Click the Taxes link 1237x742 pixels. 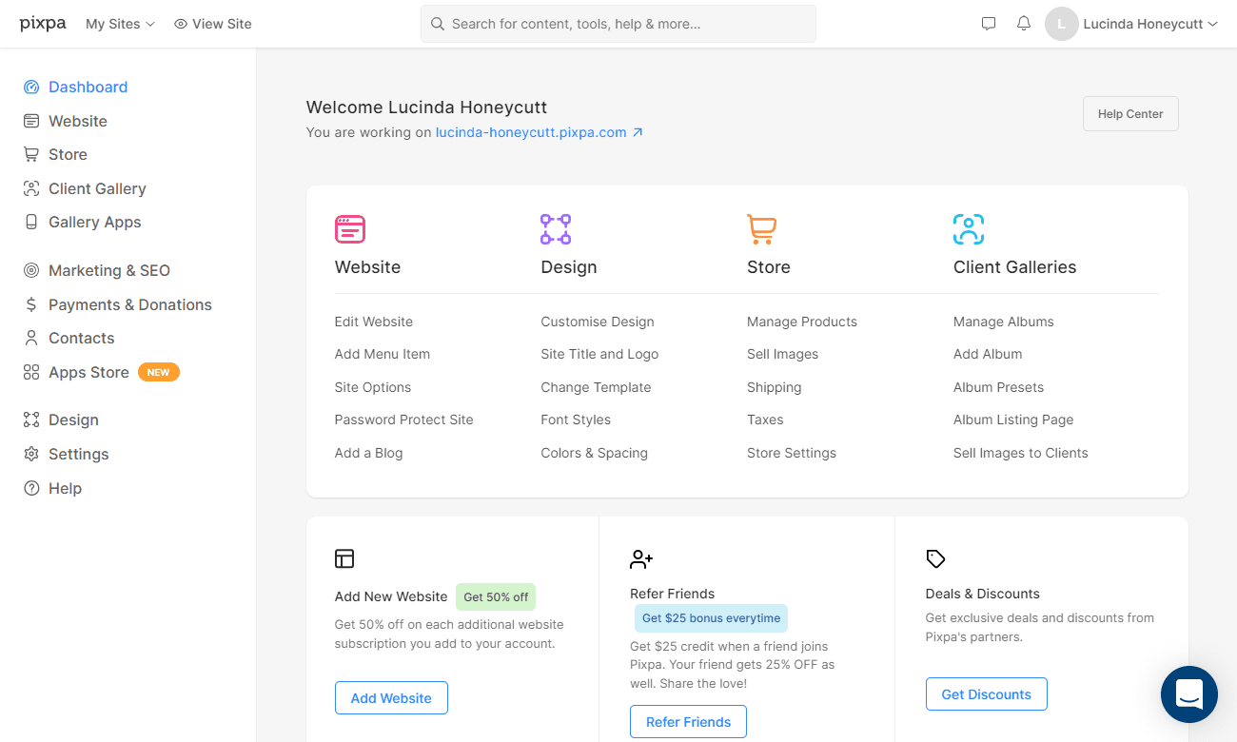[x=765, y=420]
